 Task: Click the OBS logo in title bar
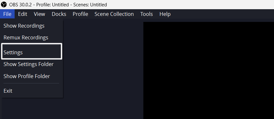(x=4, y=4)
